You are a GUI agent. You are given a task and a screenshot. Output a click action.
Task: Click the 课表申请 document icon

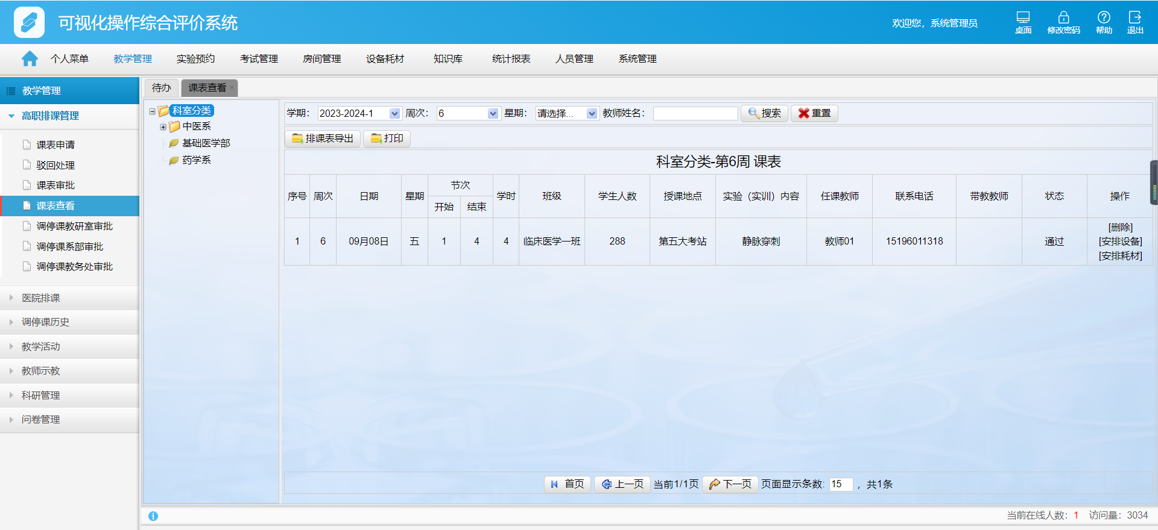tap(27, 145)
